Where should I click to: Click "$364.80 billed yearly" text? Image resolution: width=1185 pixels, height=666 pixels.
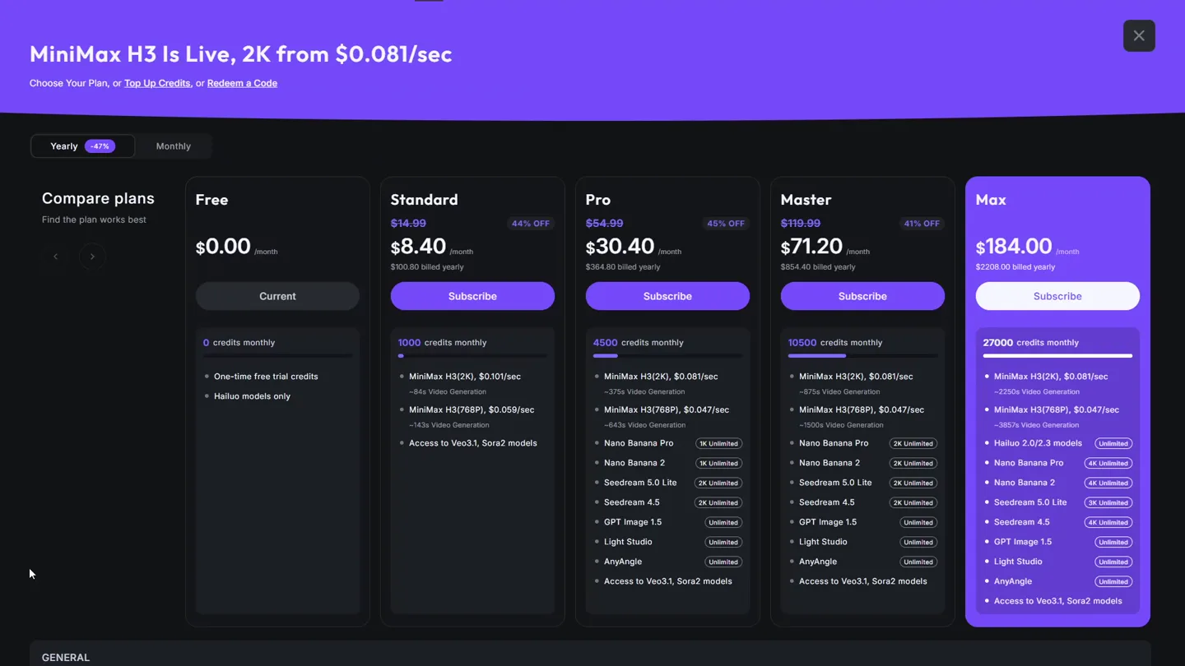[623, 267]
